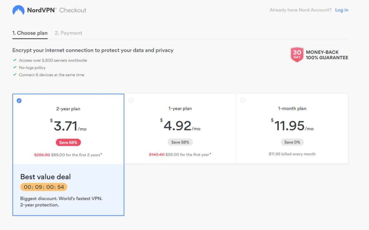The width and height of the screenshot is (369, 230).
Task: Click the NordVPN mountain logo icon
Action: 18,10
